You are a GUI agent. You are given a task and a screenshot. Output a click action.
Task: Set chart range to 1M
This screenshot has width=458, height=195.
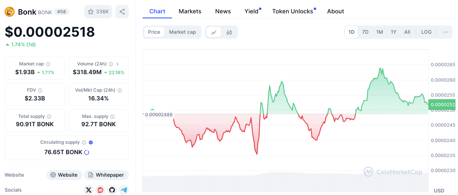379,32
